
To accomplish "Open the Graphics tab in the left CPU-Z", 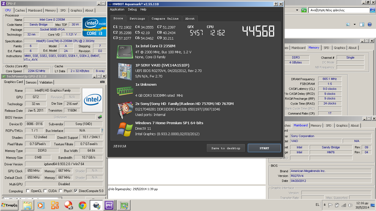I will (76, 10).
